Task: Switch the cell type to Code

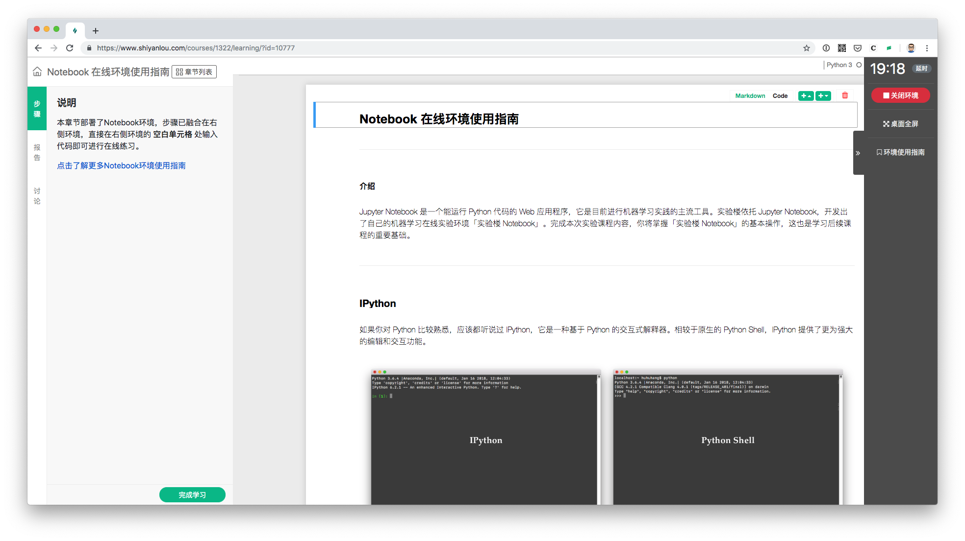Action: [x=780, y=96]
